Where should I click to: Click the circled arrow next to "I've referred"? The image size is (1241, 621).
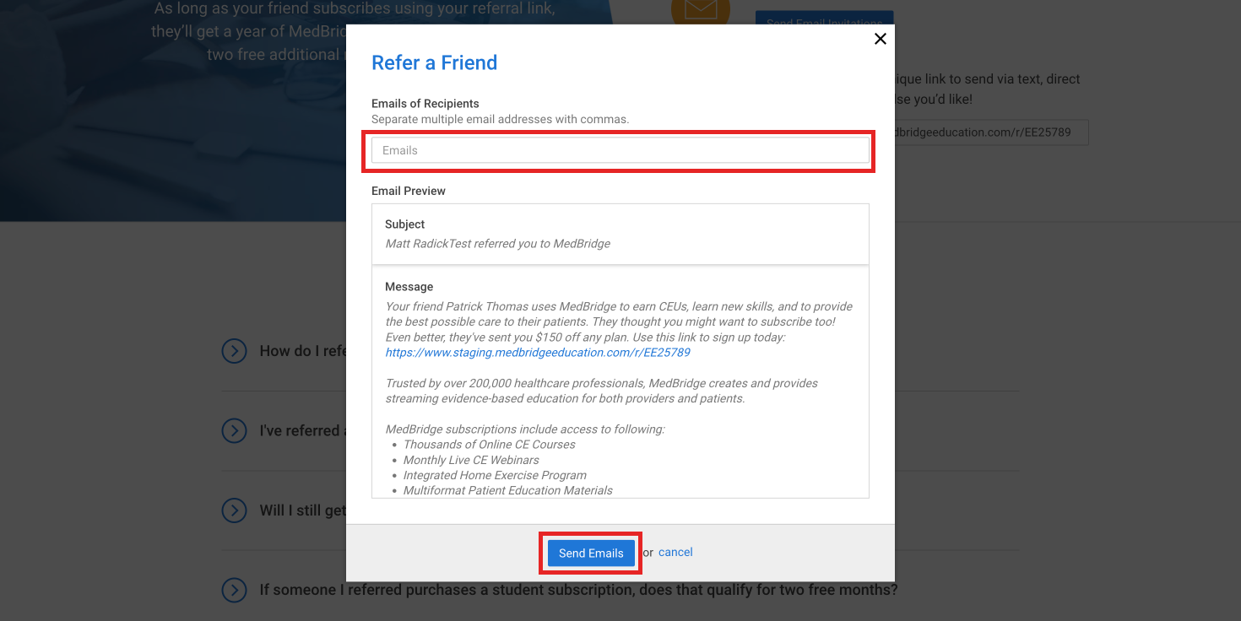(x=234, y=430)
